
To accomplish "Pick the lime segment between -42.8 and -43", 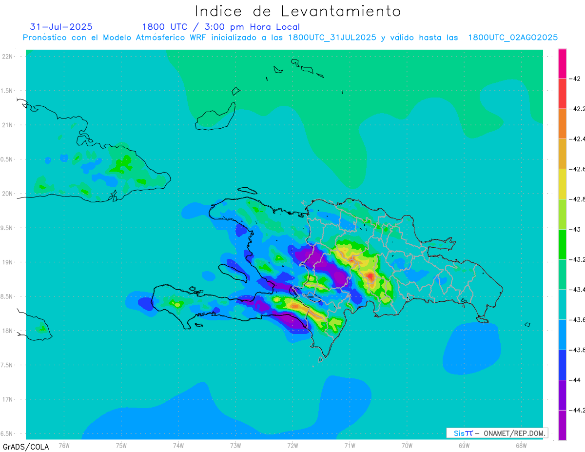I will click(x=562, y=214).
